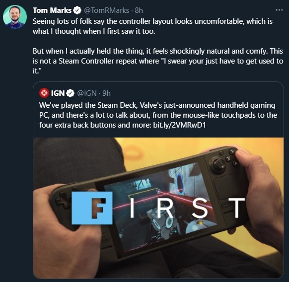The width and height of the screenshot is (289, 282).
Task: Open the Tom Marks display name link
Action: [52, 10]
